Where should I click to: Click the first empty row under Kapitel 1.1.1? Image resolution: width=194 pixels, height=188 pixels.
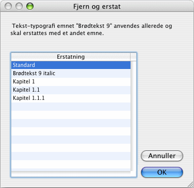[x=71, y=106]
